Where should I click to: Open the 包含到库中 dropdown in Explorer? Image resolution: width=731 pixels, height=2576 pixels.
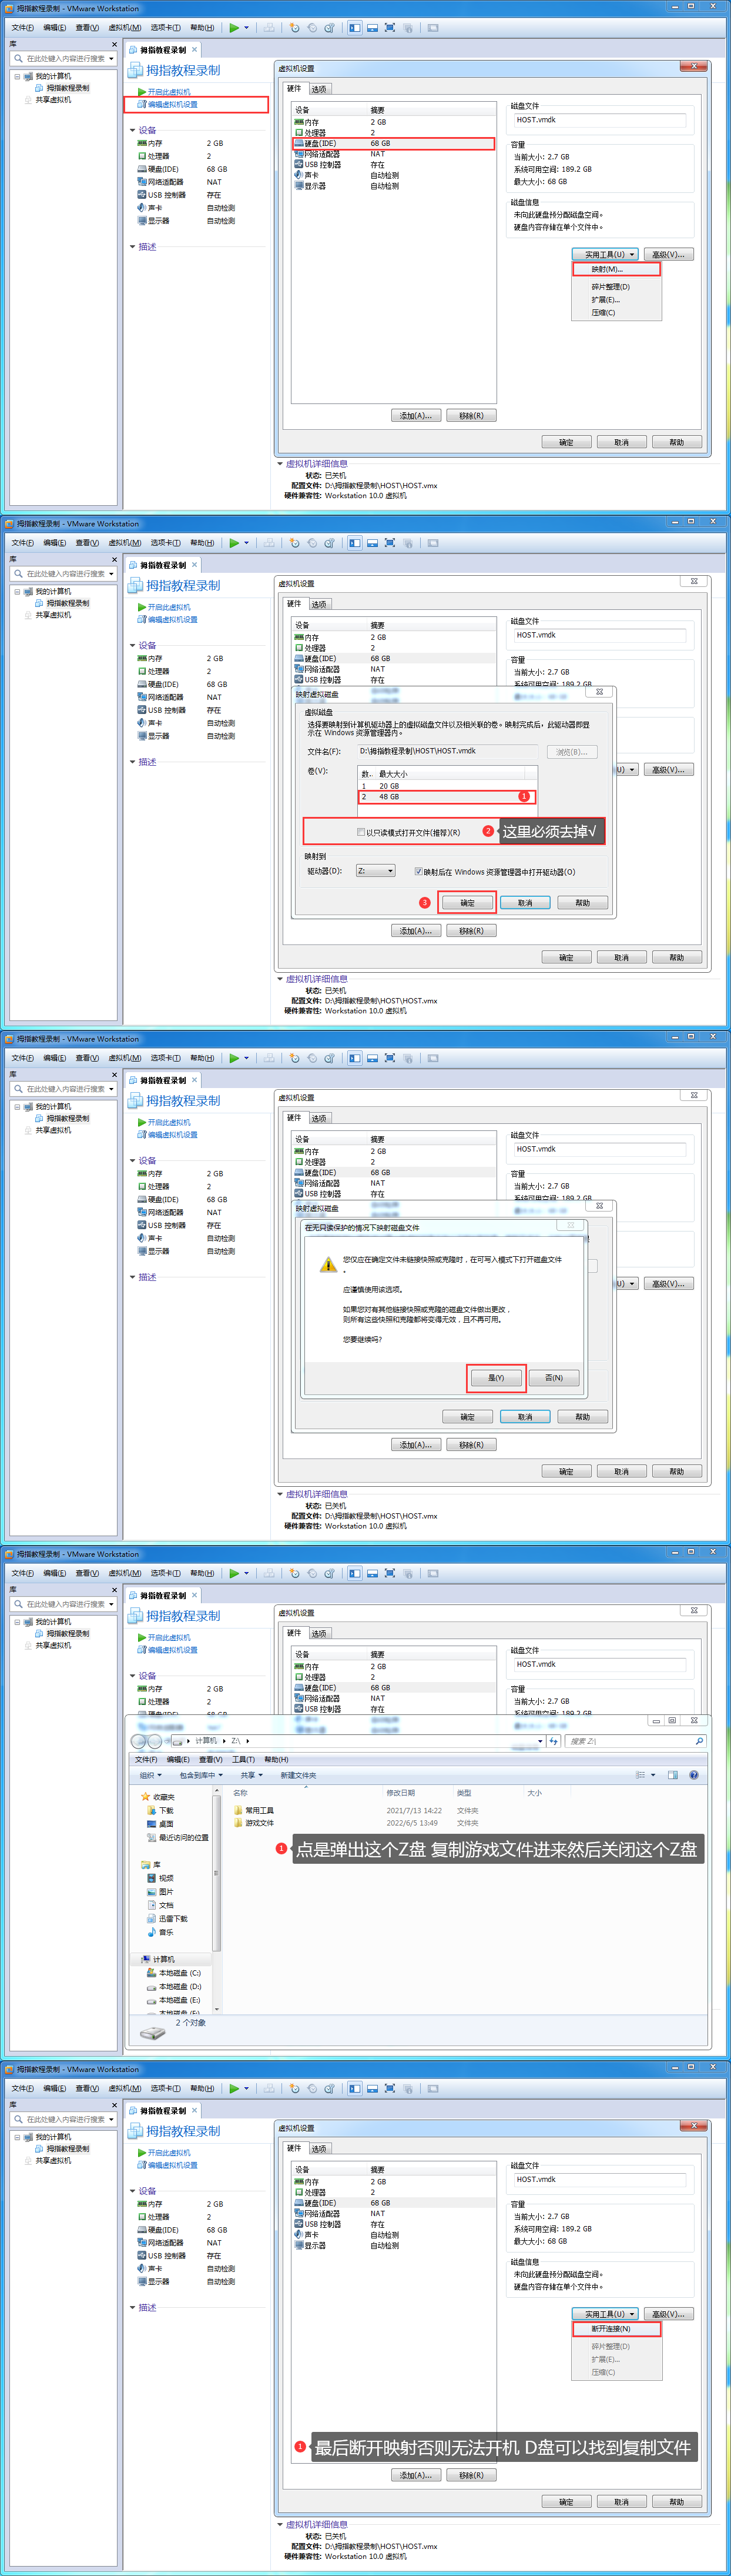pyautogui.click(x=200, y=1775)
